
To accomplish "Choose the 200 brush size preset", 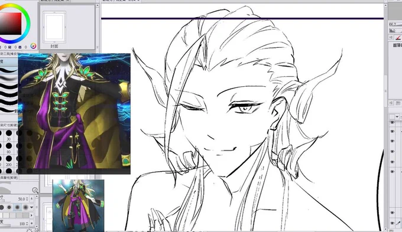I will pyautogui.click(x=9, y=161).
